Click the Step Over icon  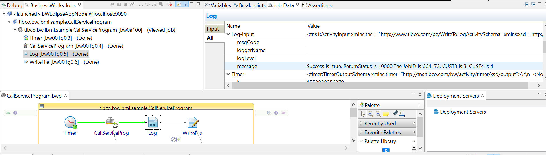[x=147, y=4]
